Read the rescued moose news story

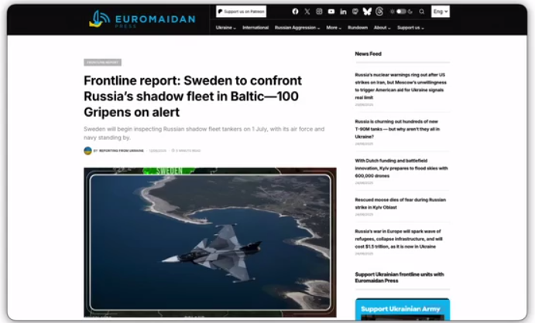400,202
